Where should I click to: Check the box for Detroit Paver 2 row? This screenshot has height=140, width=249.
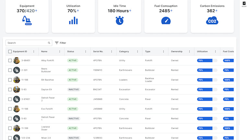point(10,99)
